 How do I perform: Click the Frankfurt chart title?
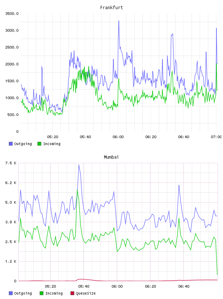point(111,8)
